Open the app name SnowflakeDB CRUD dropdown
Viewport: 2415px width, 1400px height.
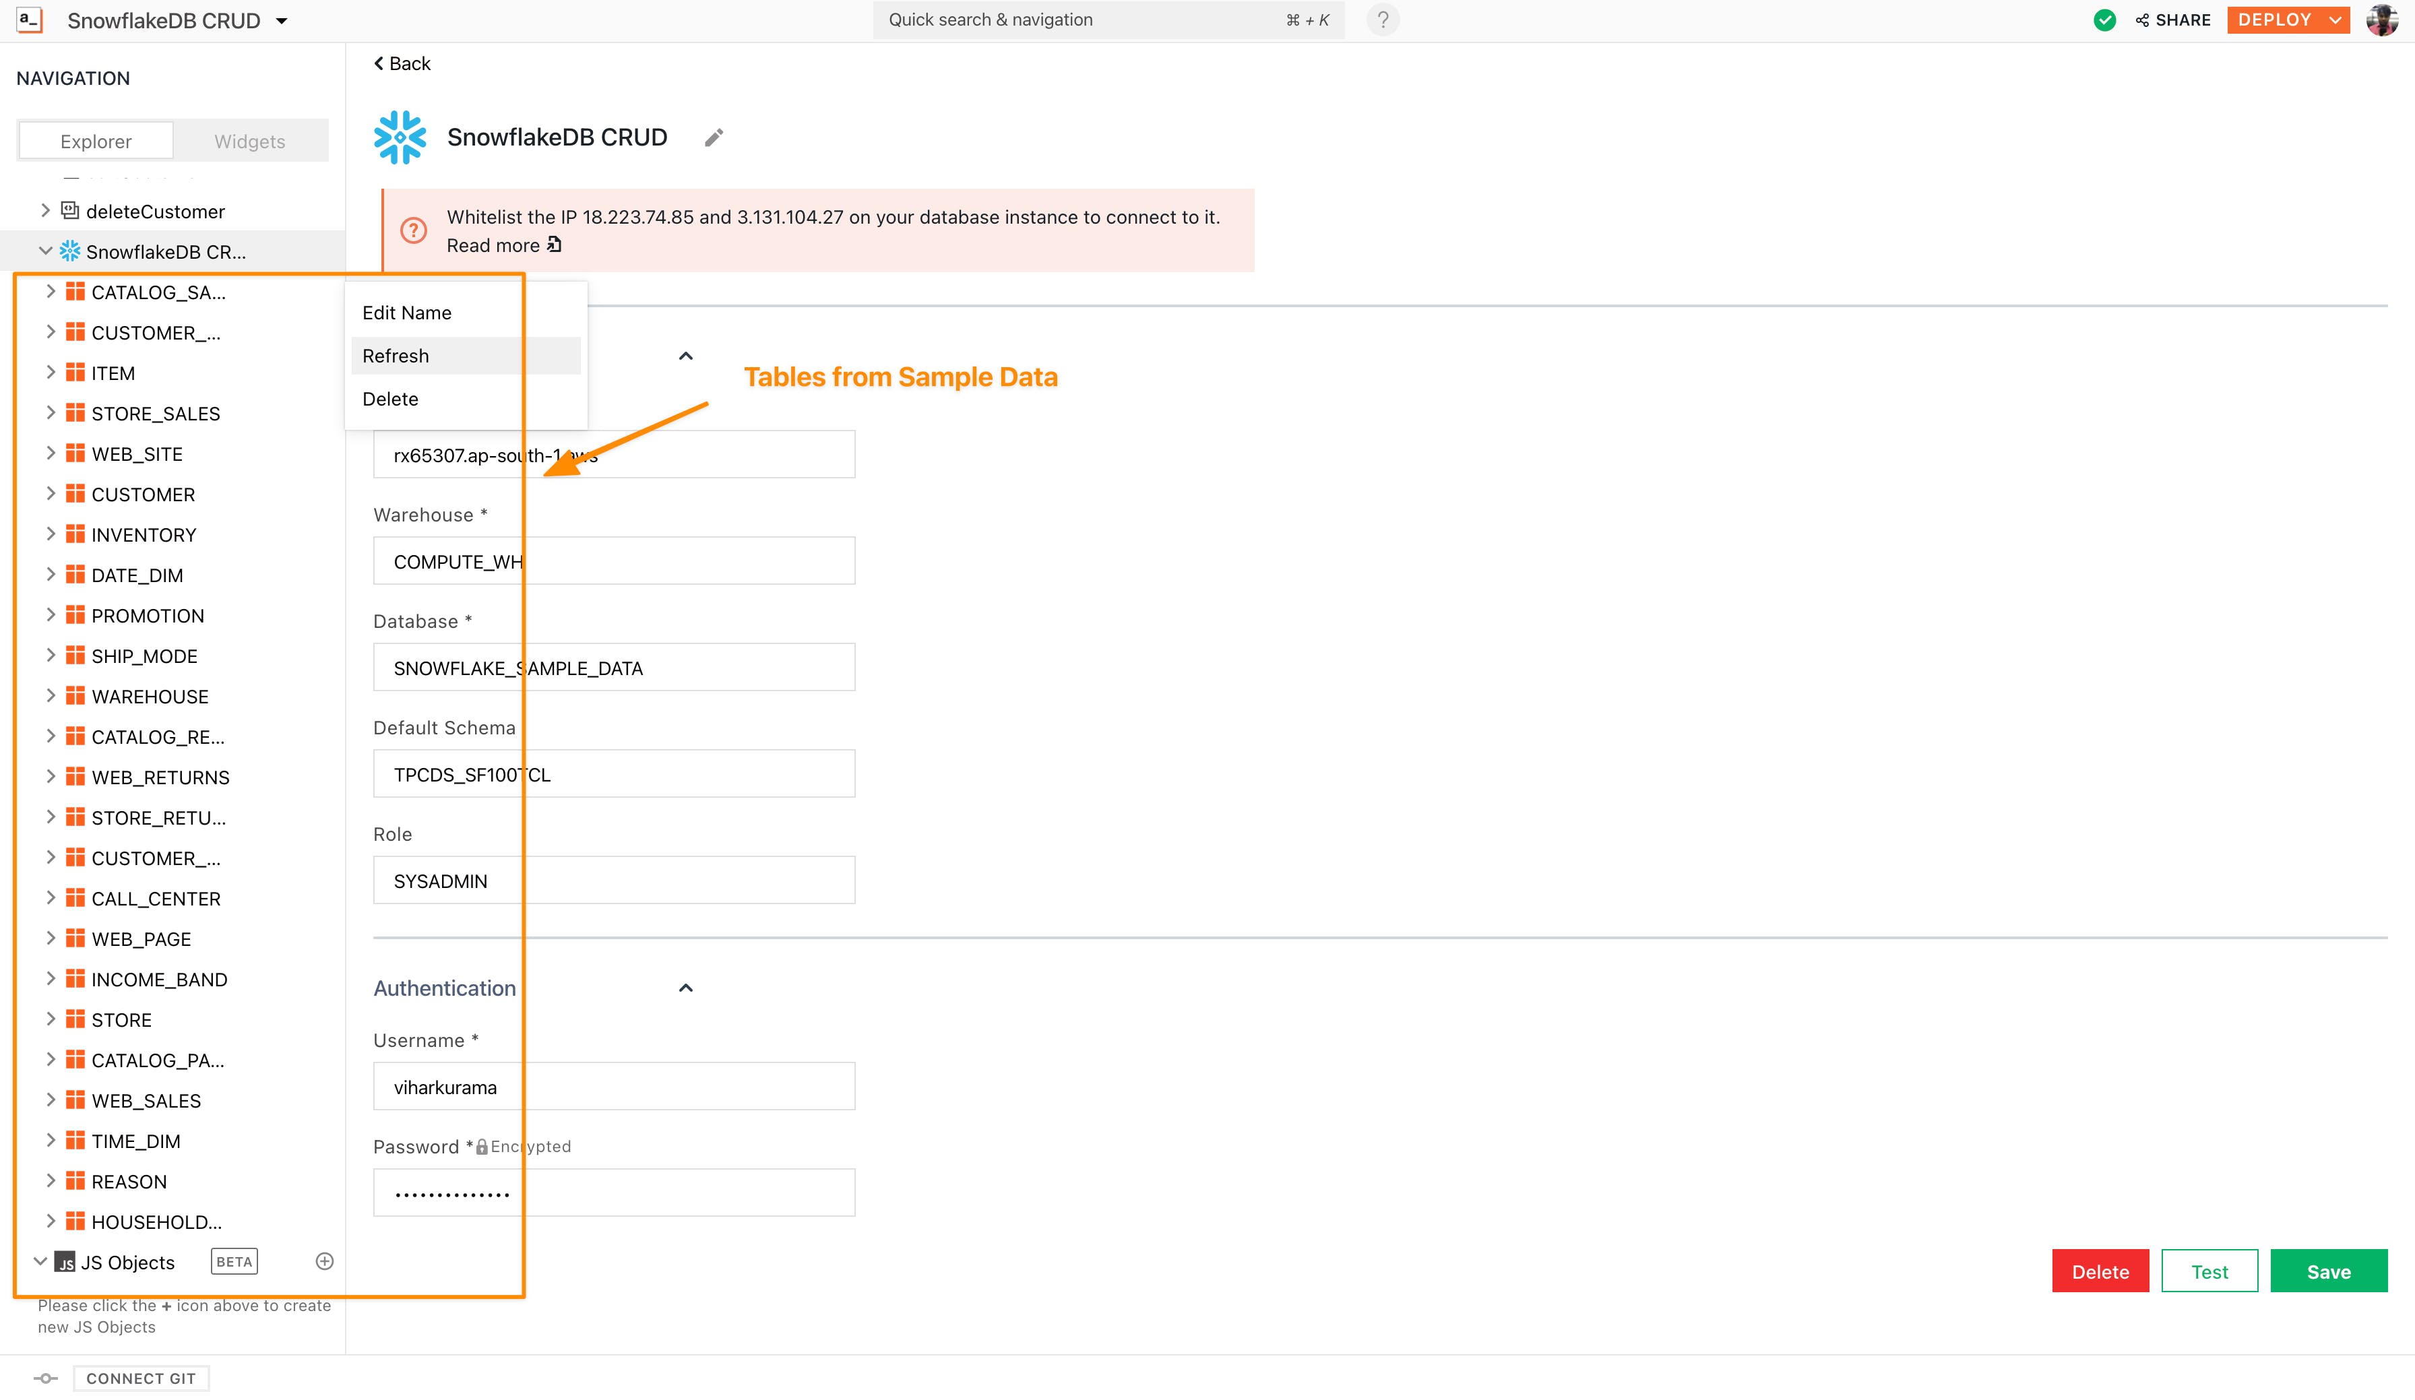click(282, 21)
